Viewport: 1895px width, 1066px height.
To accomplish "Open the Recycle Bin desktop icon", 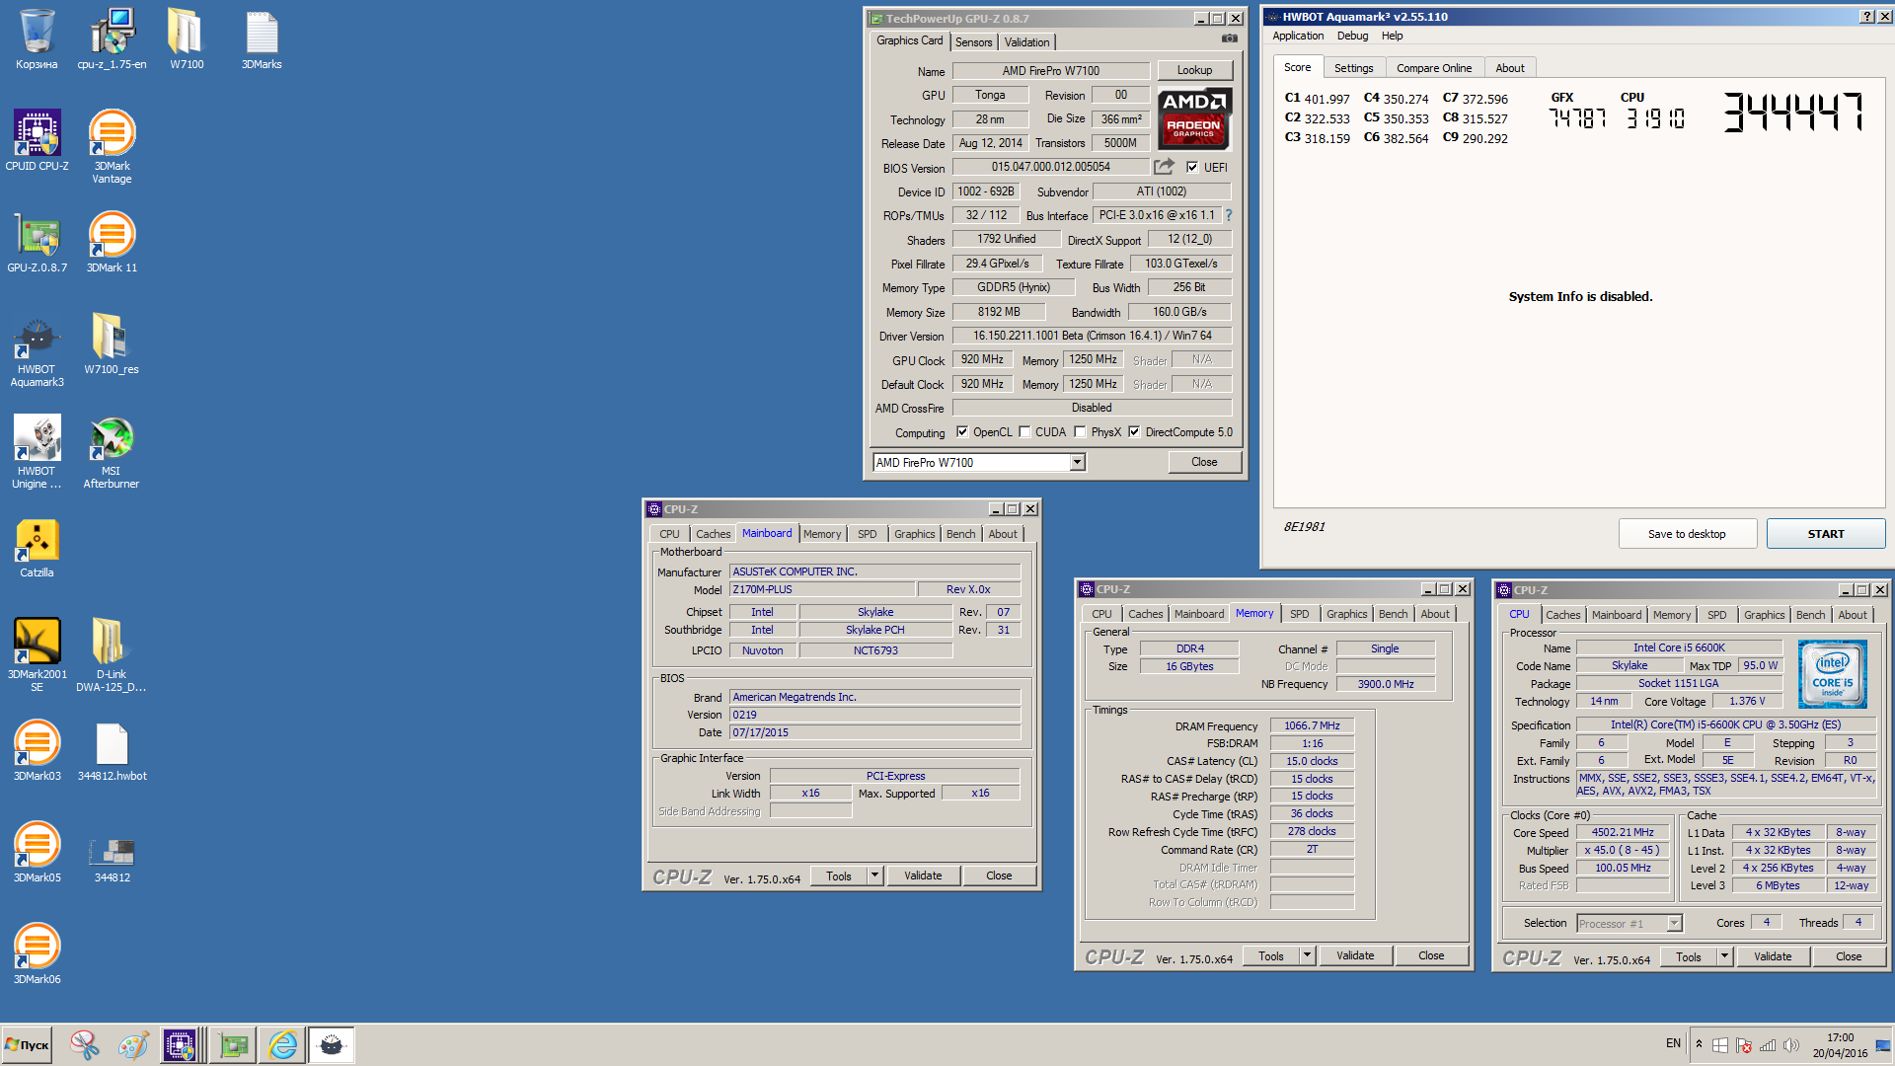I will [37, 39].
